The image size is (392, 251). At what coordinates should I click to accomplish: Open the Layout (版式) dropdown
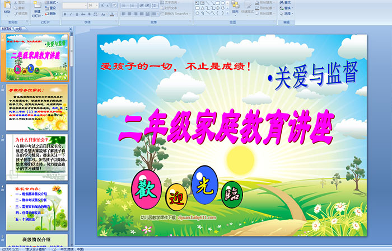(52, 2)
